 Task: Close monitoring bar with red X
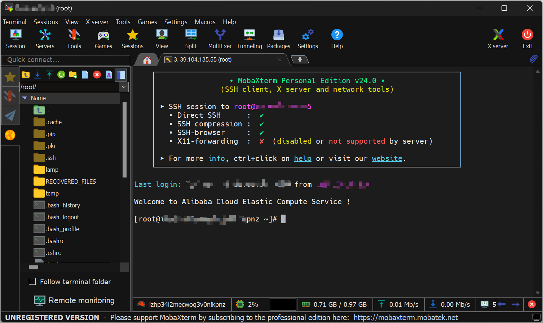(x=531, y=304)
